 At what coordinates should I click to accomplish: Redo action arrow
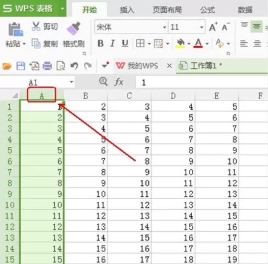coord(88,66)
